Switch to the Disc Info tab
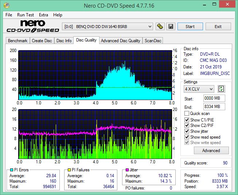This screenshot has width=238, height=195. click(64, 41)
